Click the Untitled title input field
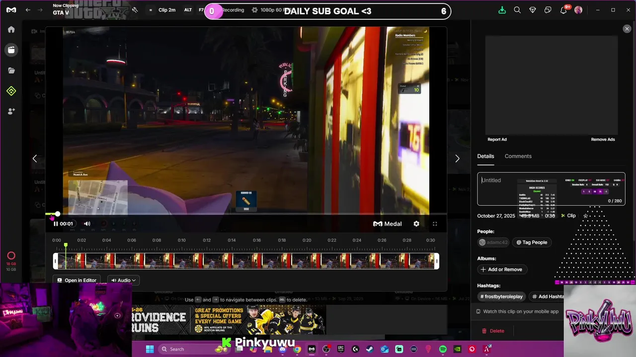Image resolution: width=636 pixels, height=357 pixels. pyautogui.click(x=551, y=189)
